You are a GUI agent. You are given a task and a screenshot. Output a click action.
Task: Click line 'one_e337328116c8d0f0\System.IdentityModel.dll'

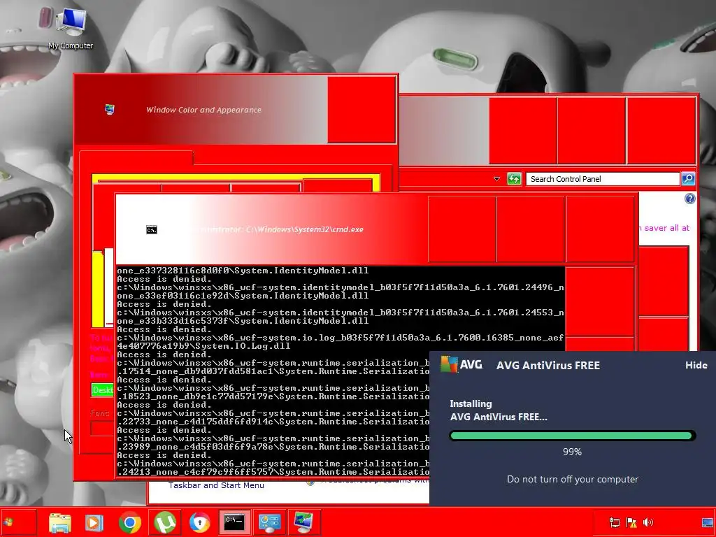click(243, 271)
